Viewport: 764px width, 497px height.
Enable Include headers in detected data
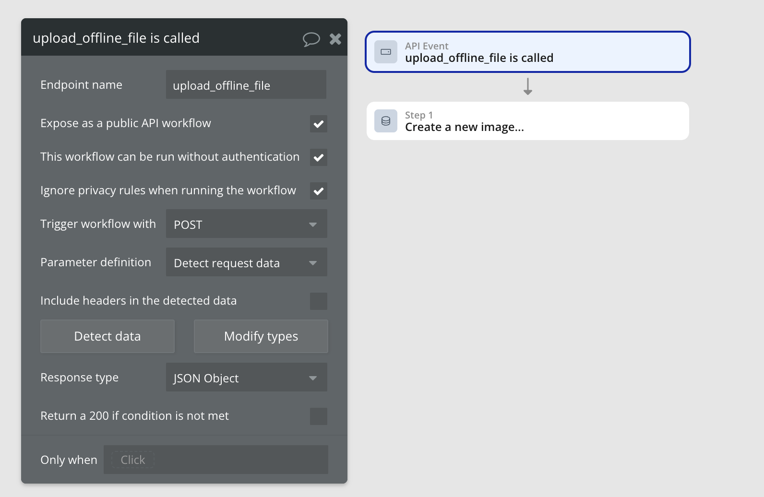coord(318,301)
